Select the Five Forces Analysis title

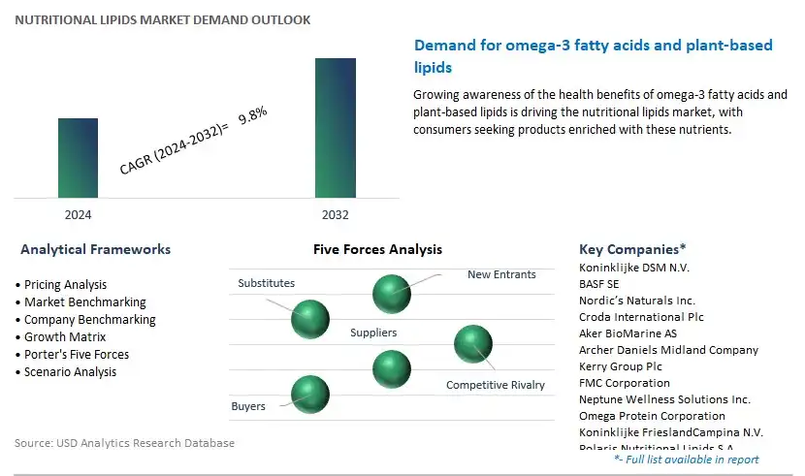(x=377, y=250)
